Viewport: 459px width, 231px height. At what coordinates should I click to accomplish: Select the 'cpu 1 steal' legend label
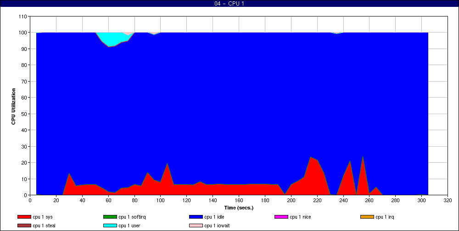point(44,226)
